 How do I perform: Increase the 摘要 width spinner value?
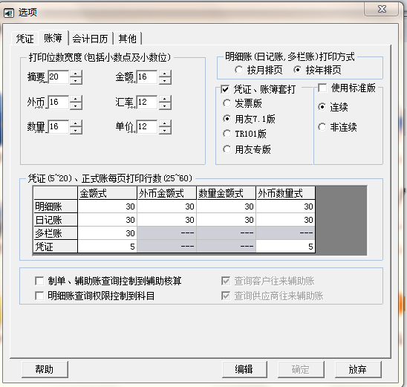(x=76, y=74)
